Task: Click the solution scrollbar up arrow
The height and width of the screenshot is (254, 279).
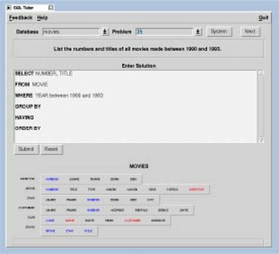Action: tap(261, 73)
